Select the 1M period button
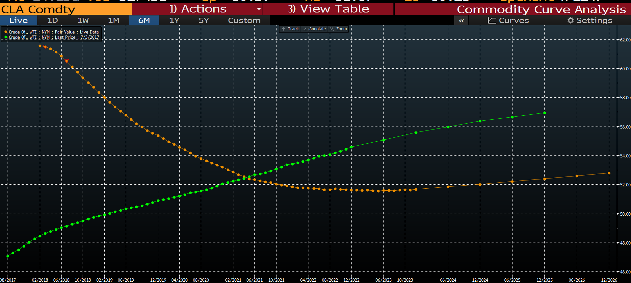The image size is (631, 283). (x=114, y=20)
